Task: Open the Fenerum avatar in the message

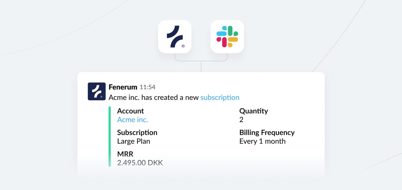Action: [x=96, y=91]
